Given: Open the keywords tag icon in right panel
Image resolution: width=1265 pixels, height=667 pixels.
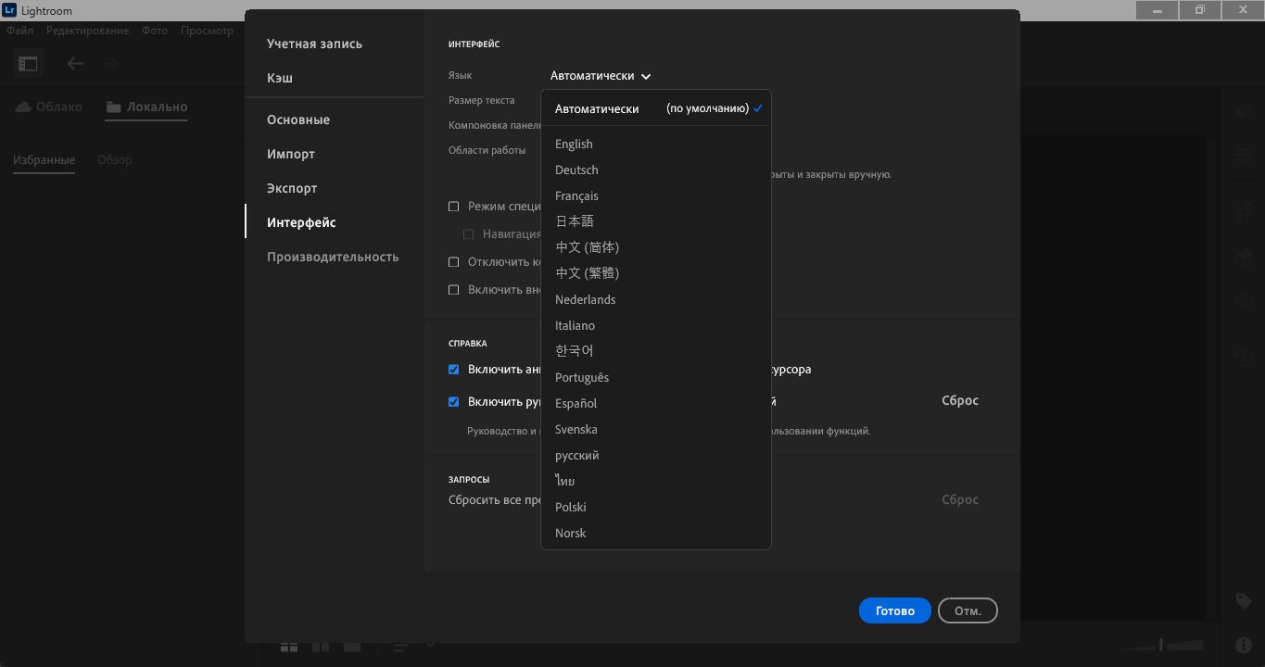Looking at the screenshot, I should point(1244,601).
